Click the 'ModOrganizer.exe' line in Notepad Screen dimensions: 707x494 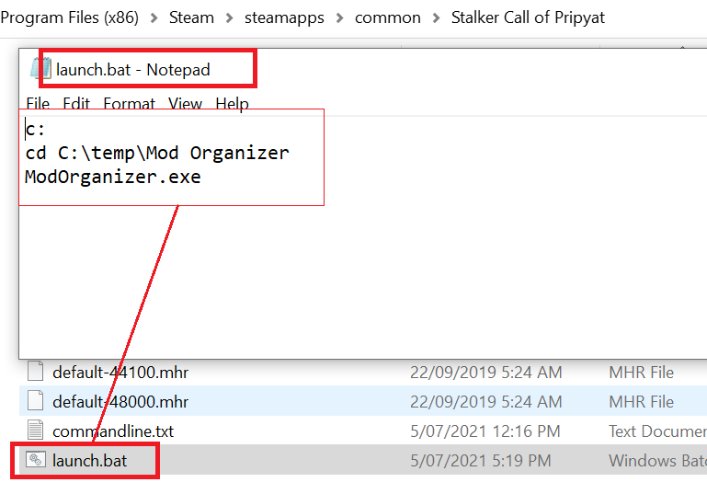[x=113, y=177]
